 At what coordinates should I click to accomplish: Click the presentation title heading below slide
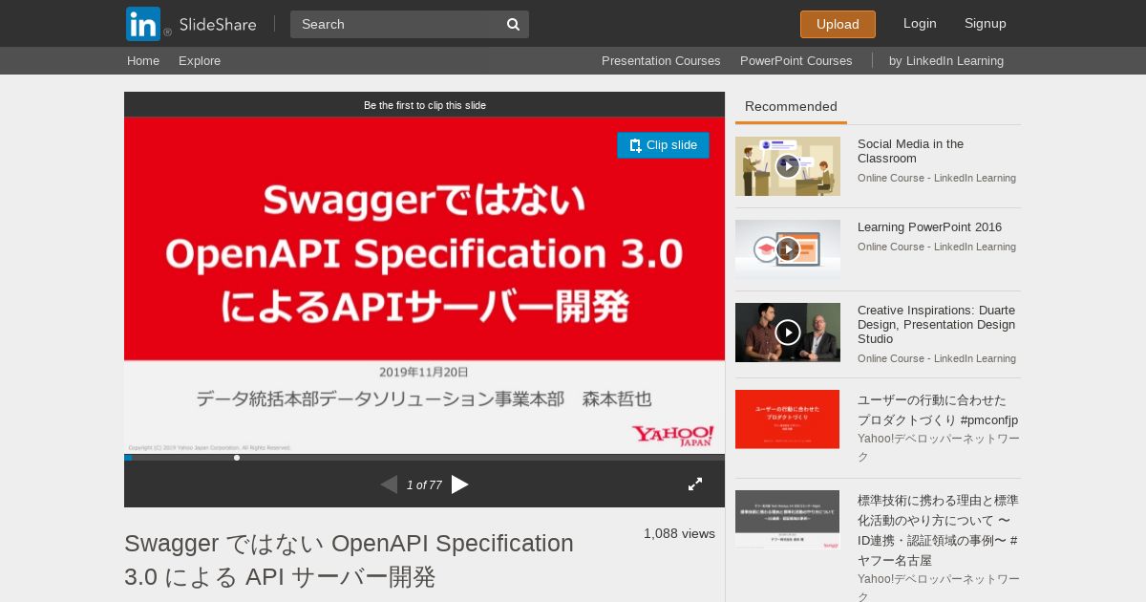coord(350,560)
